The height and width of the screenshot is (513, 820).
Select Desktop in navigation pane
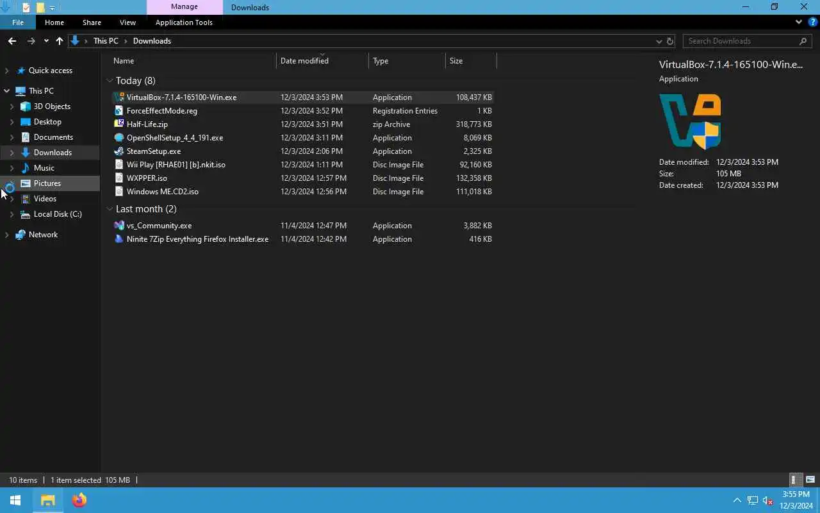[x=47, y=122]
